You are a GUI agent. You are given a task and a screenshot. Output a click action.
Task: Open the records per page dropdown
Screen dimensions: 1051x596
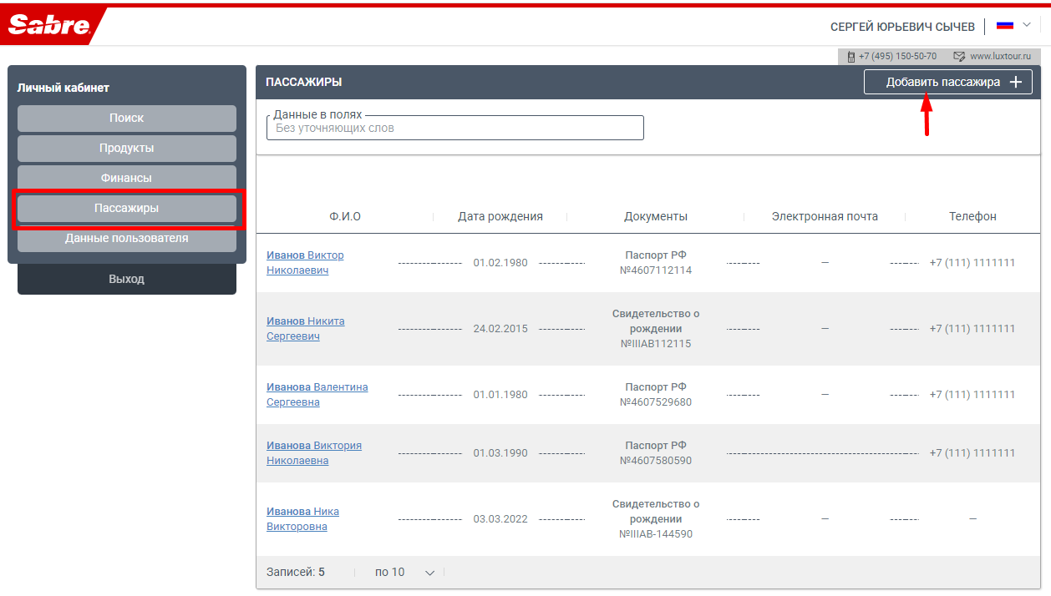pos(405,573)
